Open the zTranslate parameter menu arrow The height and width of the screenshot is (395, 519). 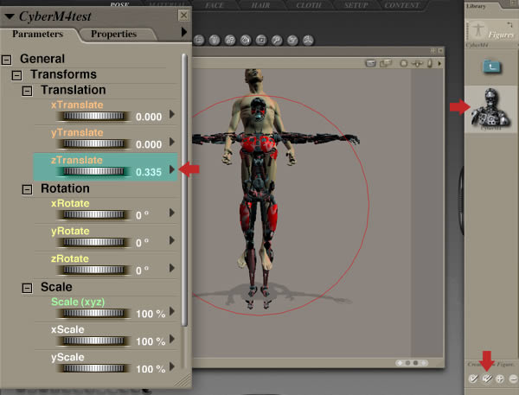172,169
